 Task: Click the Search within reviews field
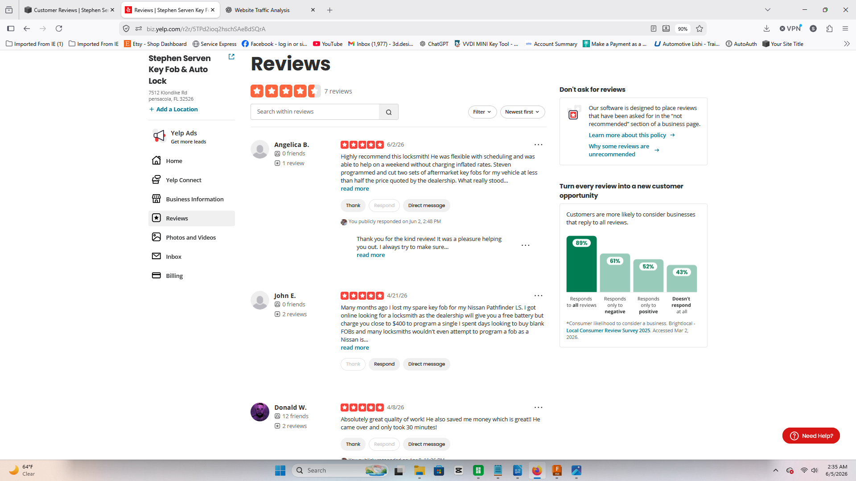pos(315,112)
